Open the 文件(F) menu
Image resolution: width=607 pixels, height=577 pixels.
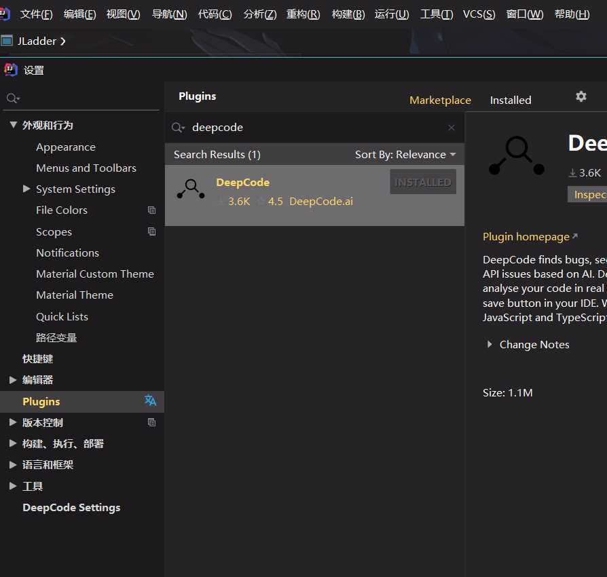pyautogui.click(x=36, y=14)
